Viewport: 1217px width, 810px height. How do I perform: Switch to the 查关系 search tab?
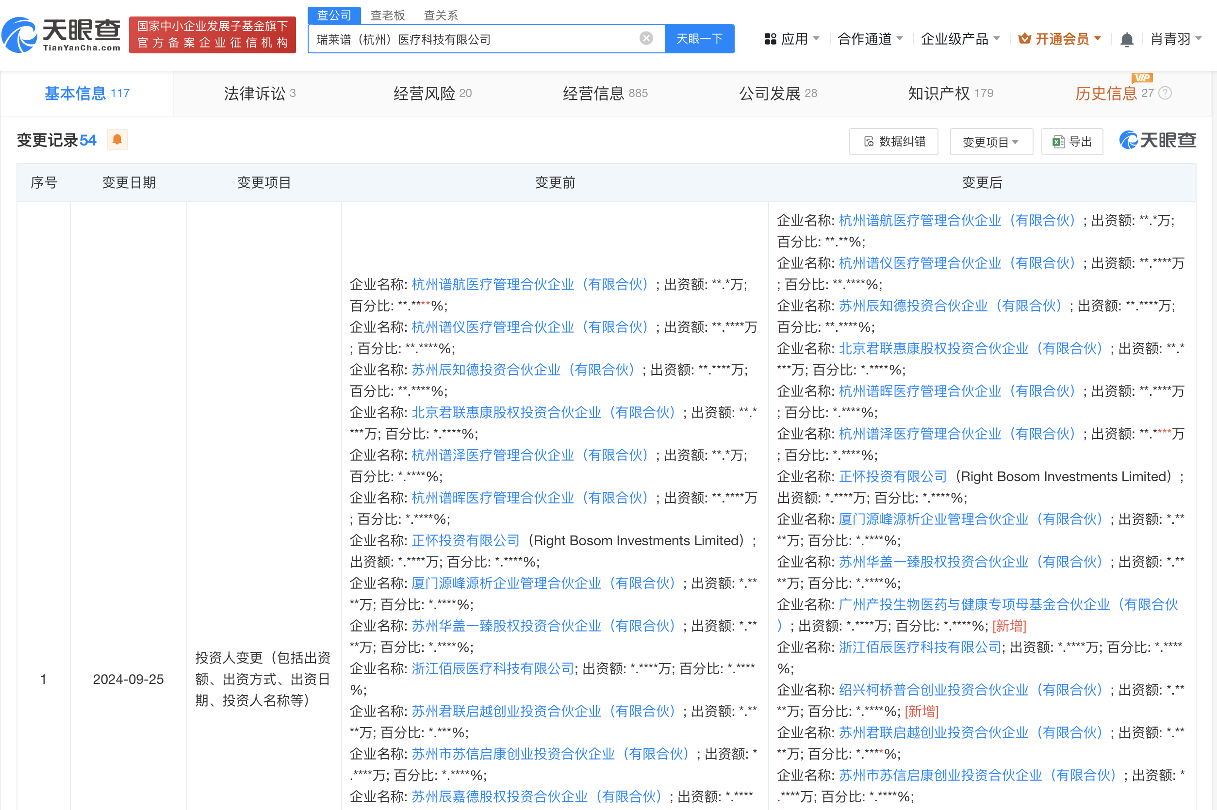(441, 15)
